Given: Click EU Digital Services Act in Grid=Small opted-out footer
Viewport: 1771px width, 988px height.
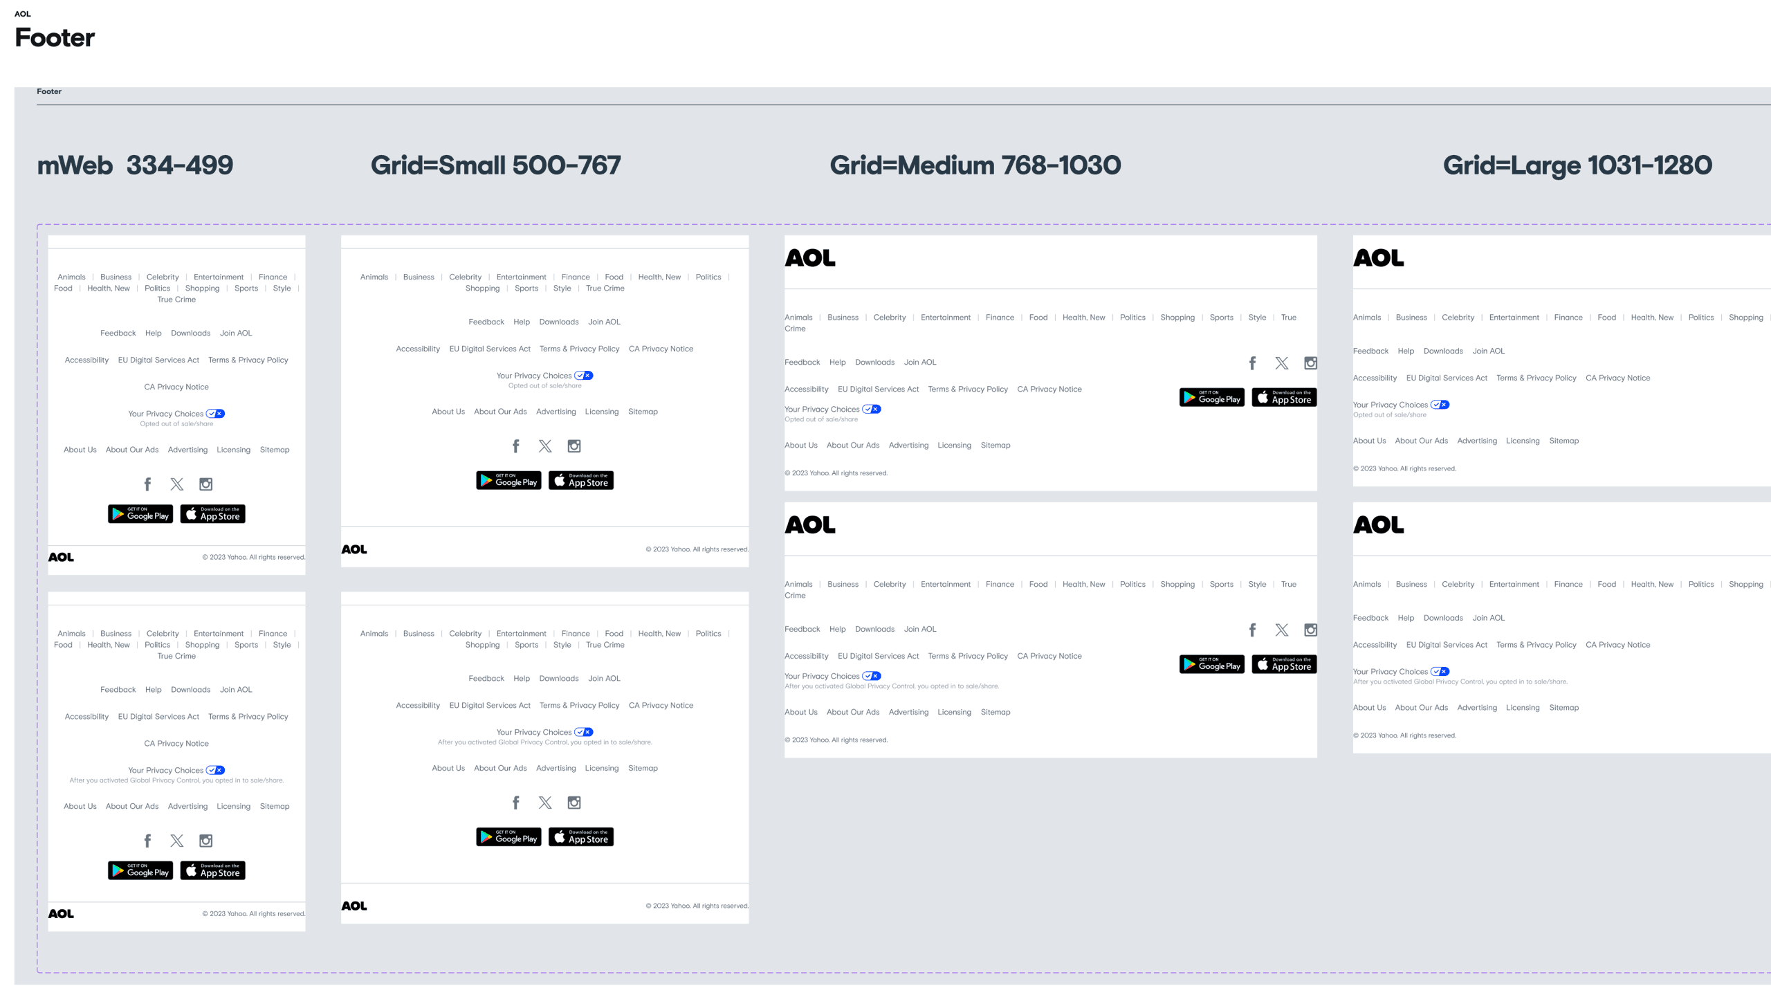Looking at the screenshot, I should (490, 349).
